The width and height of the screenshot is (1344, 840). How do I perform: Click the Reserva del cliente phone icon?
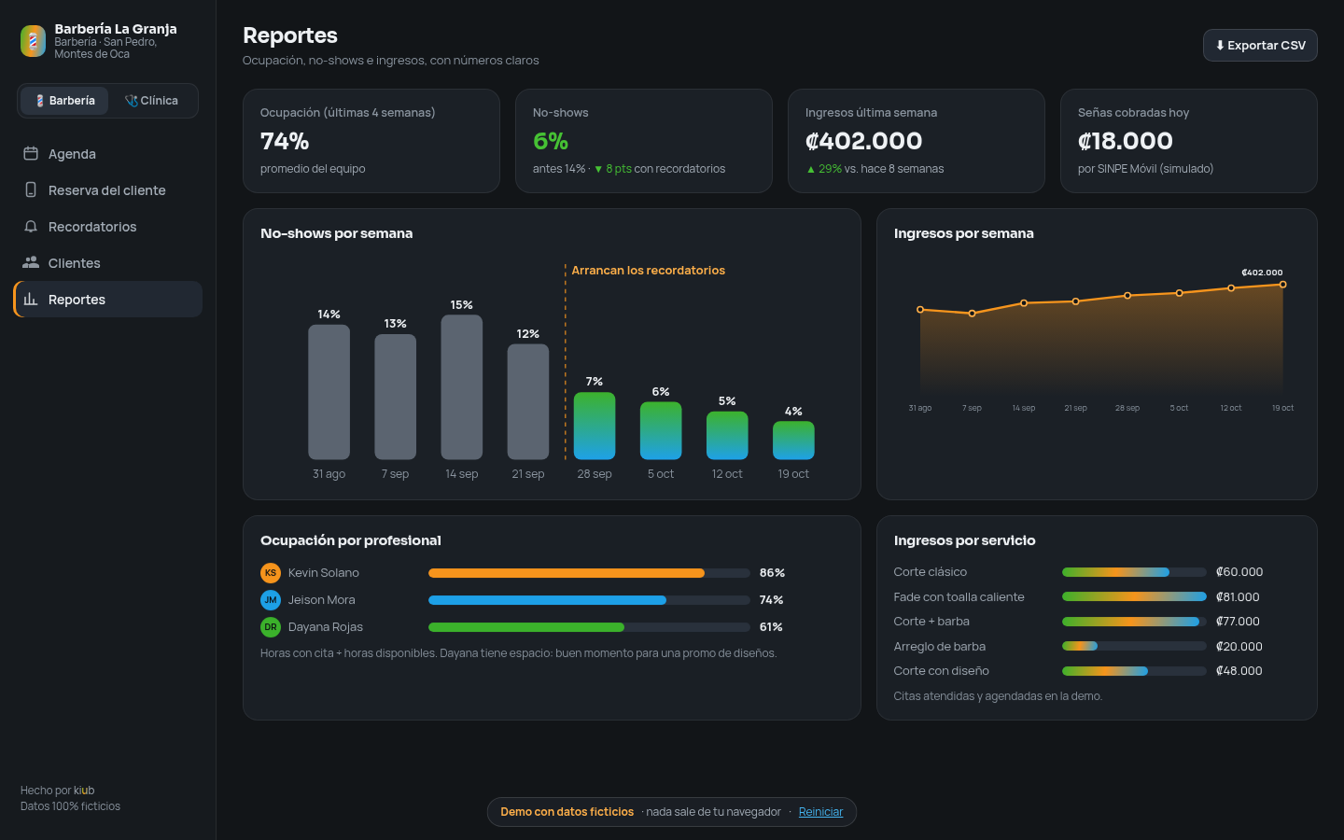point(31,190)
